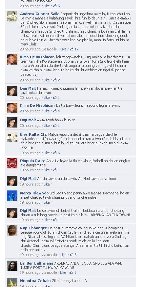Click thumbs-up icon showing 4 likes
This screenshot has height=287, width=144.
click(x=55, y=111)
